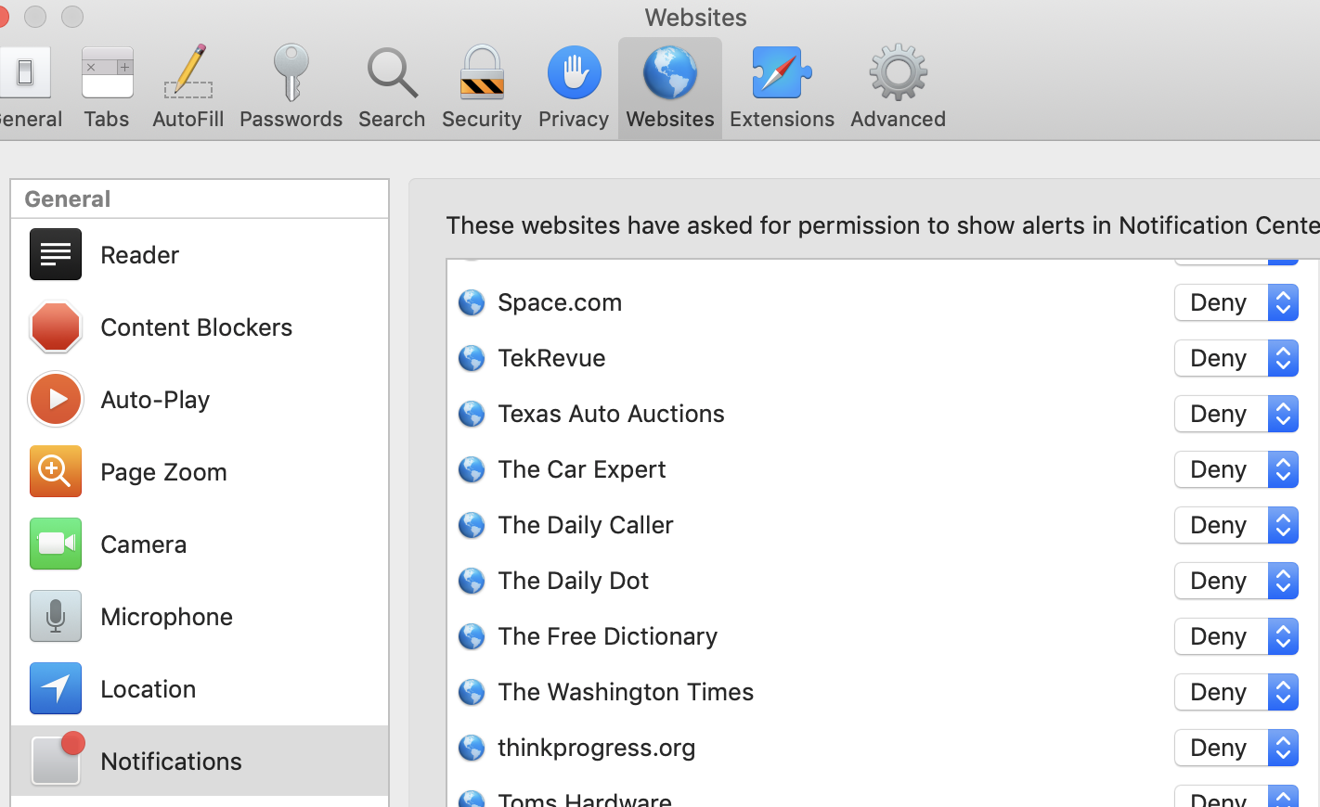Select the TekRevue website row
Screen dimensions: 1320x807
point(883,358)
